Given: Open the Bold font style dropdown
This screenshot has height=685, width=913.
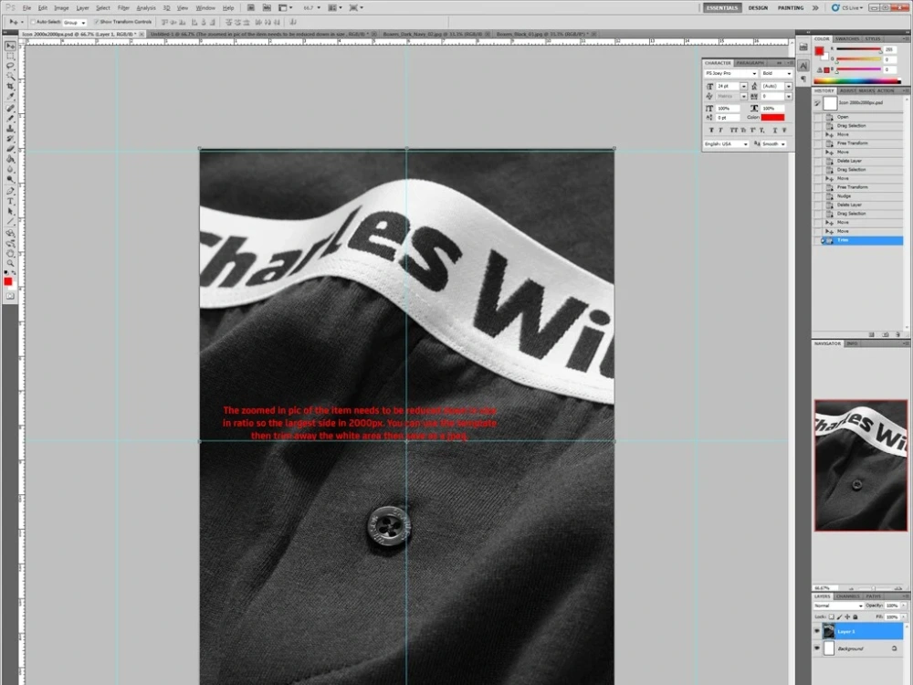Looking at the screenshot, I should (x=776, y=73).
